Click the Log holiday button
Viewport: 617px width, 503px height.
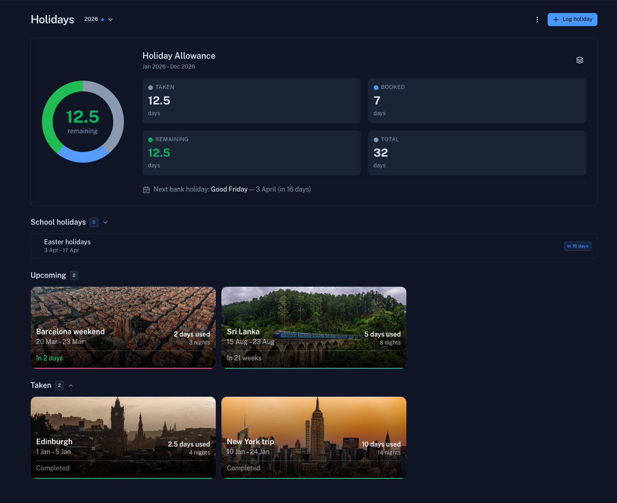[572, 20]
